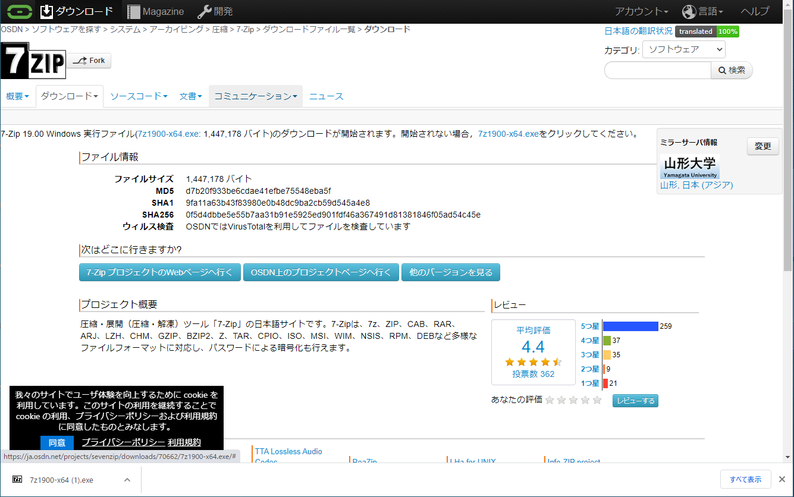This screenshot has width=794, height=497.
Task: Rate four stars in あなたの評価
Action: 585,400
